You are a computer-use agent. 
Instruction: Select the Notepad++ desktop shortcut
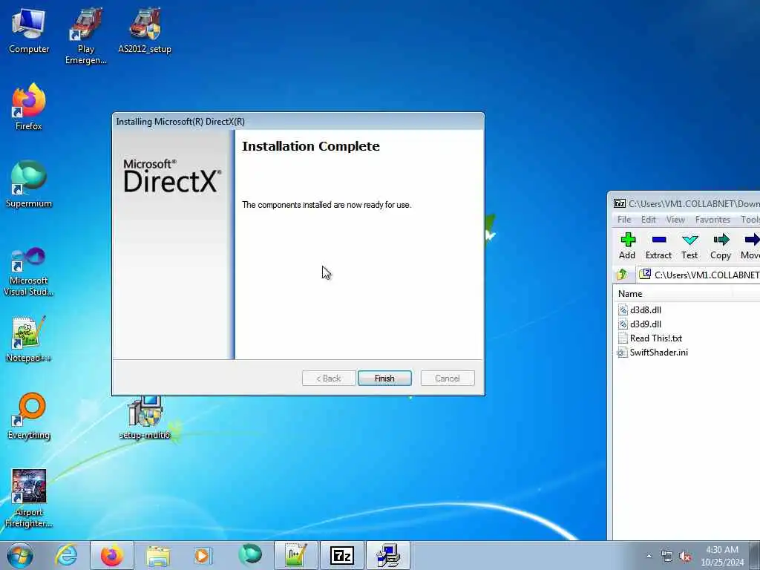29,339
